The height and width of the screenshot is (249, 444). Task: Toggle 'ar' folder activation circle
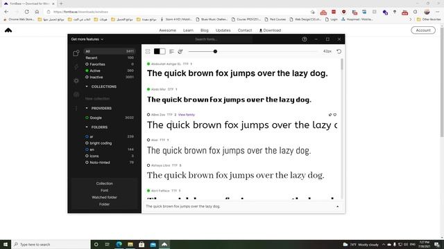[87, 137]
